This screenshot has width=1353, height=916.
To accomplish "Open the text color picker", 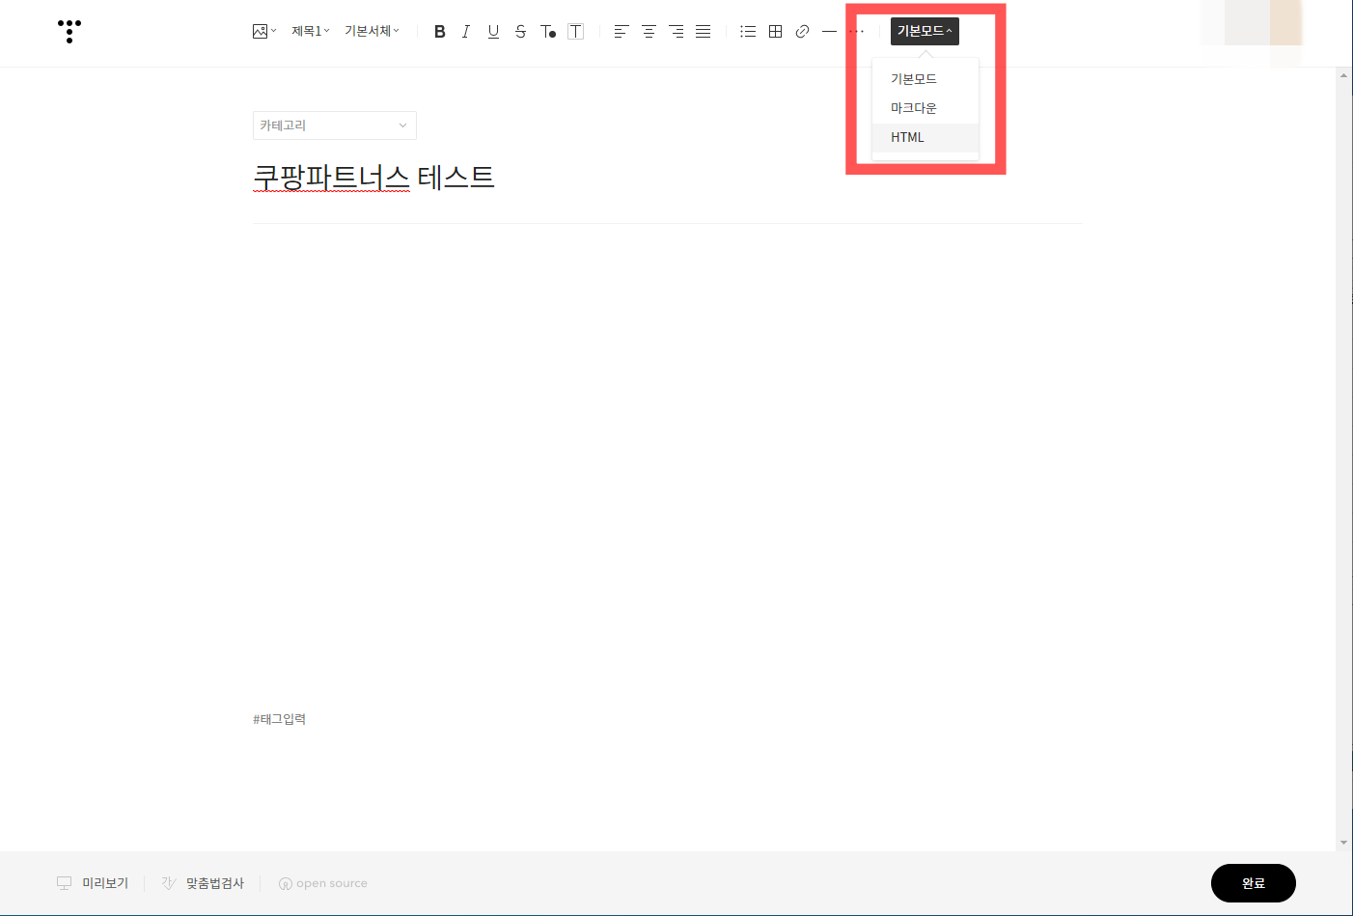I will [x=548, y=31].
